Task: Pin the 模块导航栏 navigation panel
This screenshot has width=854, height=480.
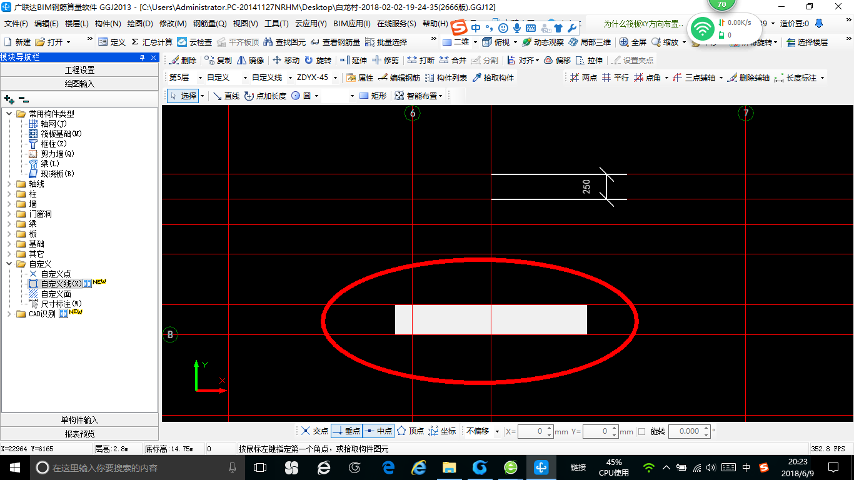Action: (x=142, y=57)
